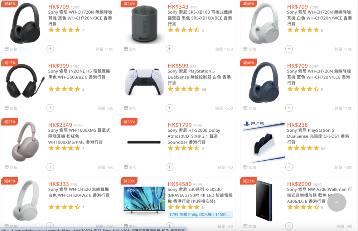Add DualSense charging station to cart

click(289, 167)
